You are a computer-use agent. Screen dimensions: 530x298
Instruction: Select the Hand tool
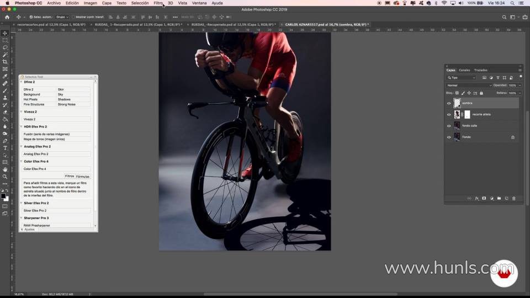(5, 169)
